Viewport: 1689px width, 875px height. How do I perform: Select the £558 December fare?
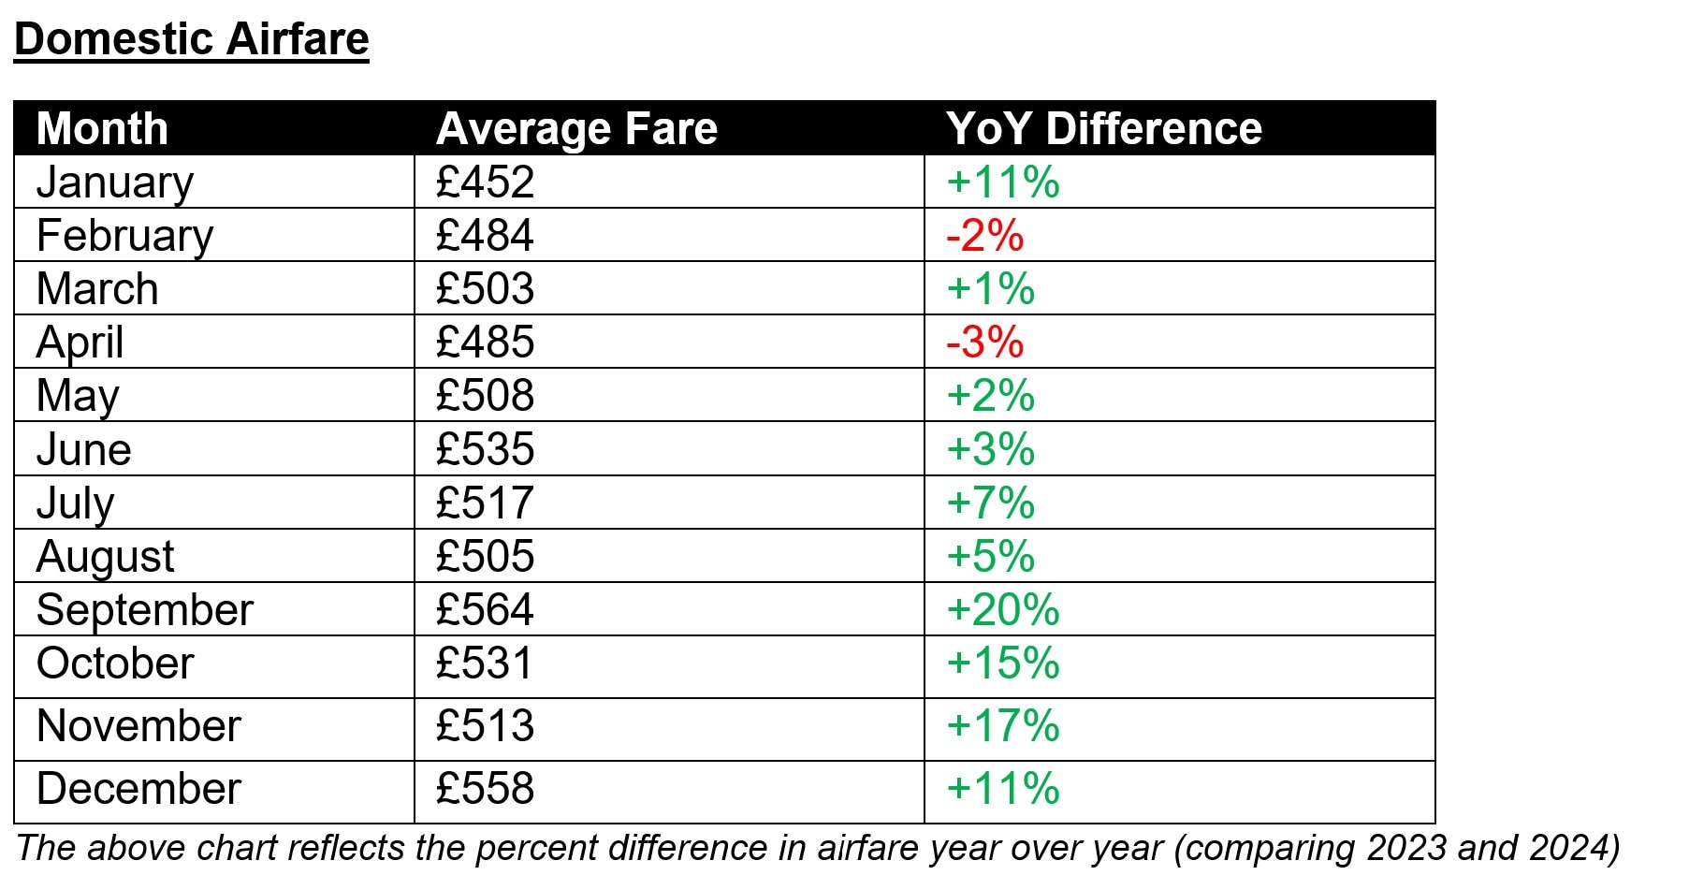click(x=485, y=789)
